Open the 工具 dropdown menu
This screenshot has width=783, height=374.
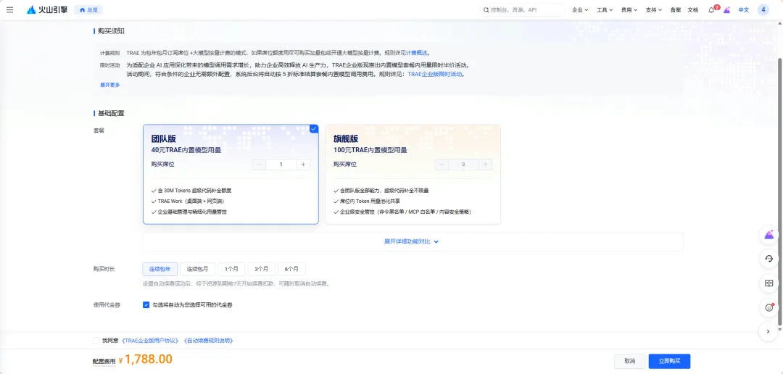(x=605, y=9)
